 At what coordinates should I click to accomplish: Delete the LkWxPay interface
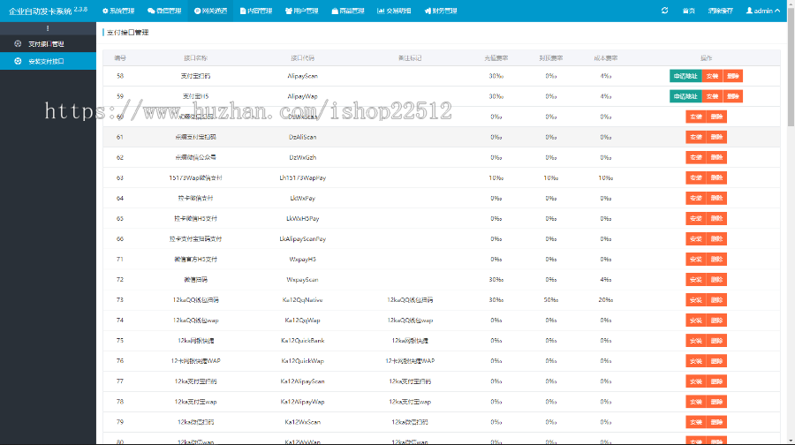[716, 198]
